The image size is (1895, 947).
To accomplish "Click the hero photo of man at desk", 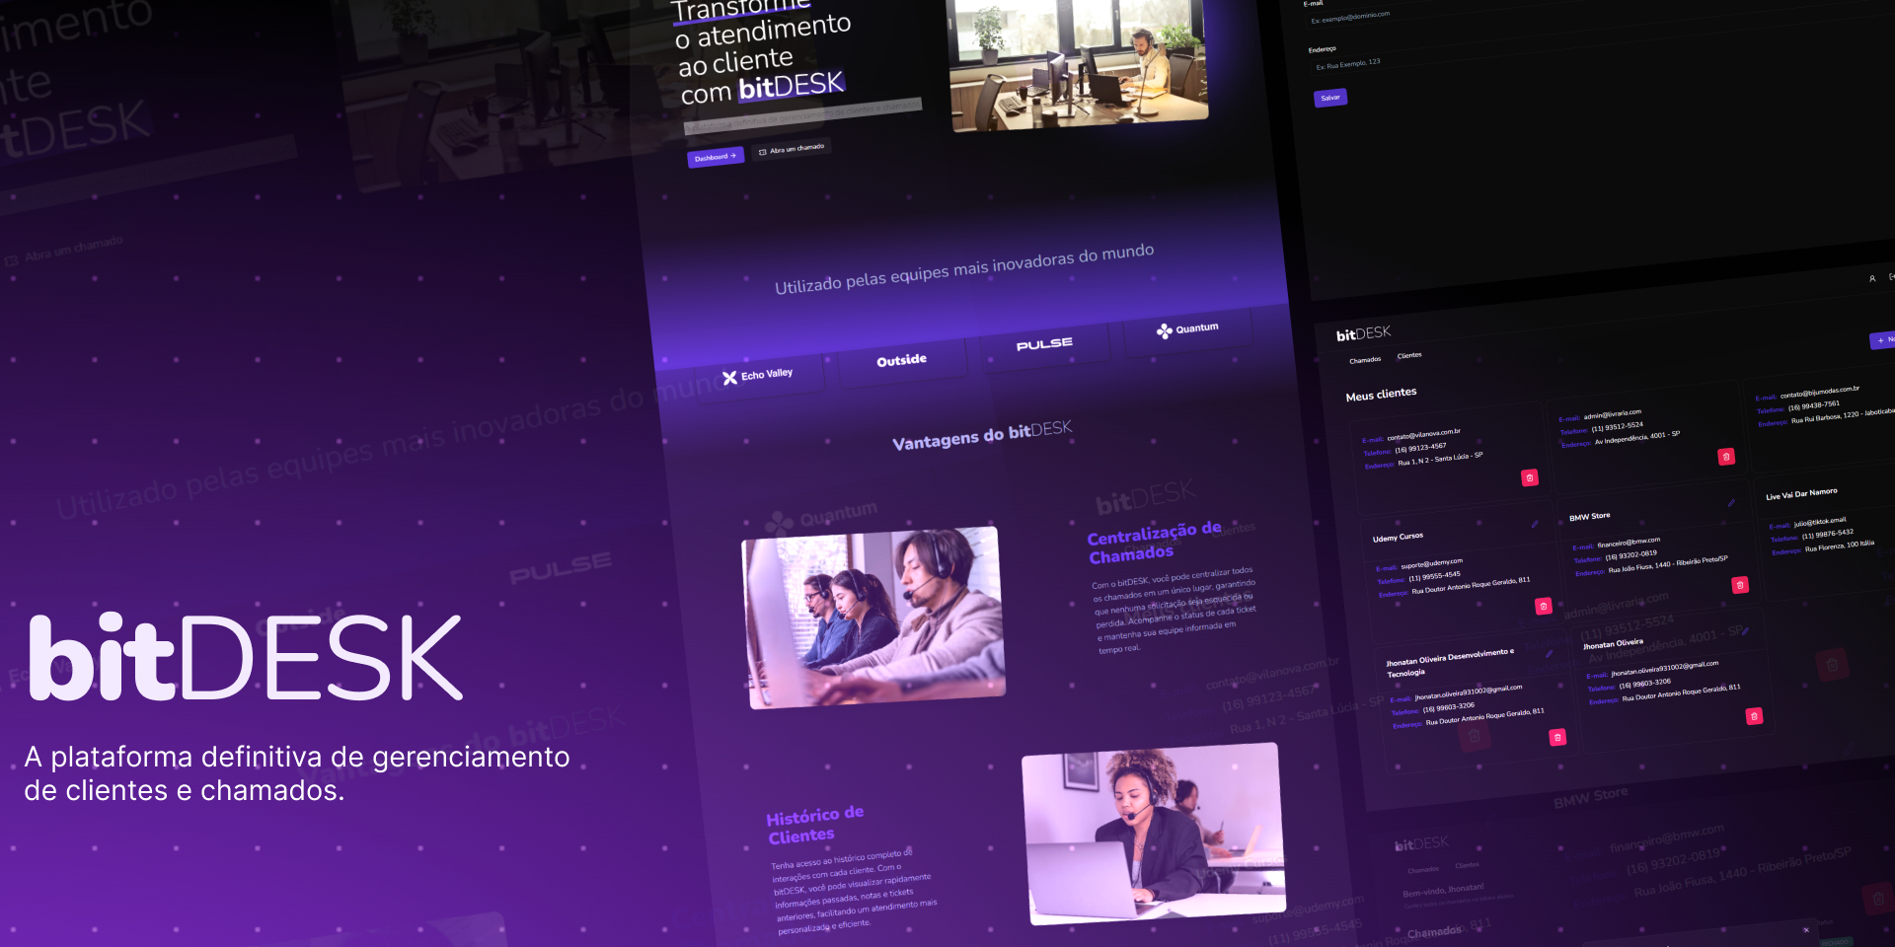I will pyautogui.click(x=1078, y=61).
